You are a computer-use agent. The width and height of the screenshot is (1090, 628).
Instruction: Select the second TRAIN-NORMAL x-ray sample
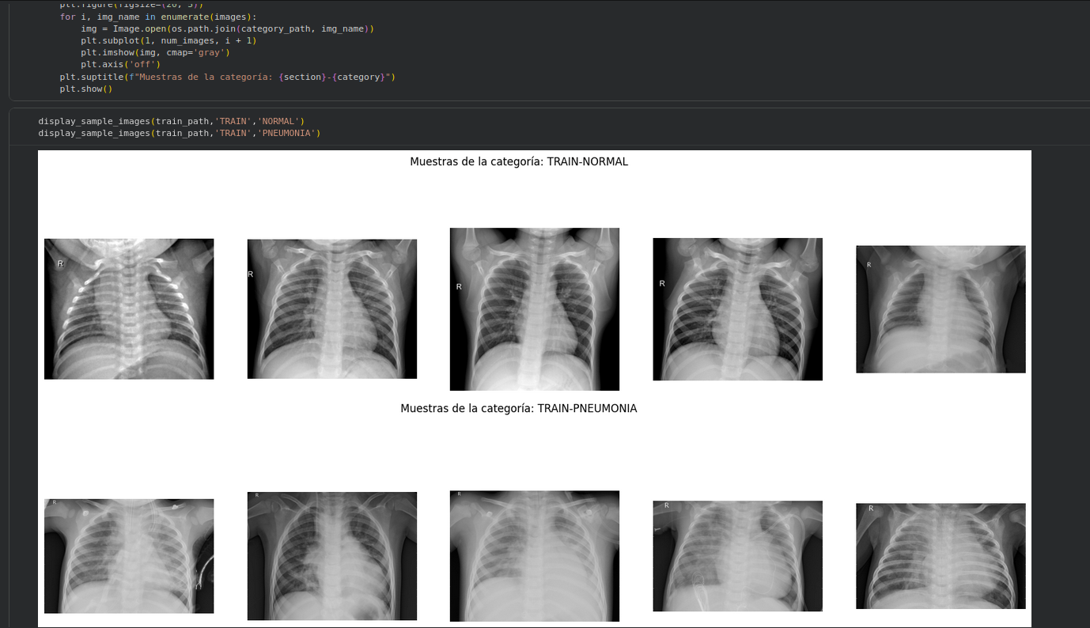331,308
